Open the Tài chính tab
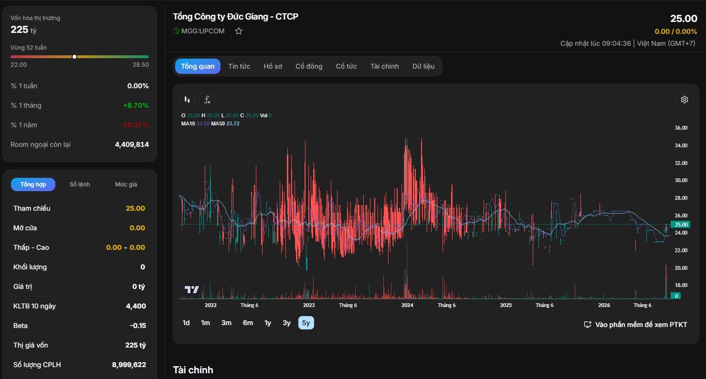This screenshot has height=379, width=706. tap(384, 66)
